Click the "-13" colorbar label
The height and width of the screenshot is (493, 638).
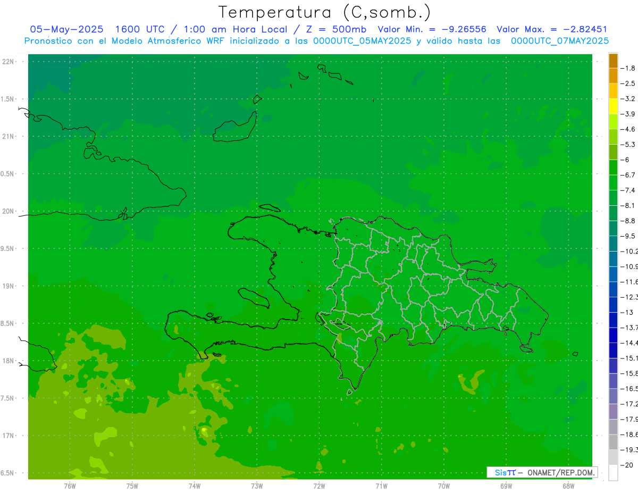coord(627,312)
